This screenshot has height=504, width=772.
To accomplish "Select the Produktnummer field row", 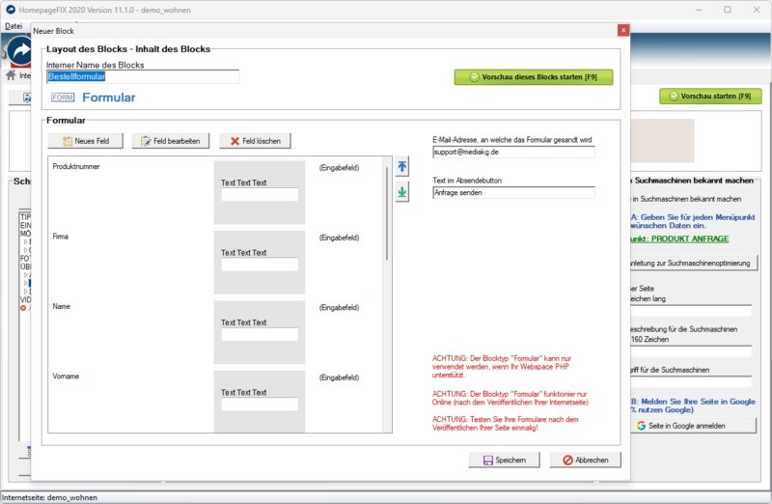I will click(215, 192).
